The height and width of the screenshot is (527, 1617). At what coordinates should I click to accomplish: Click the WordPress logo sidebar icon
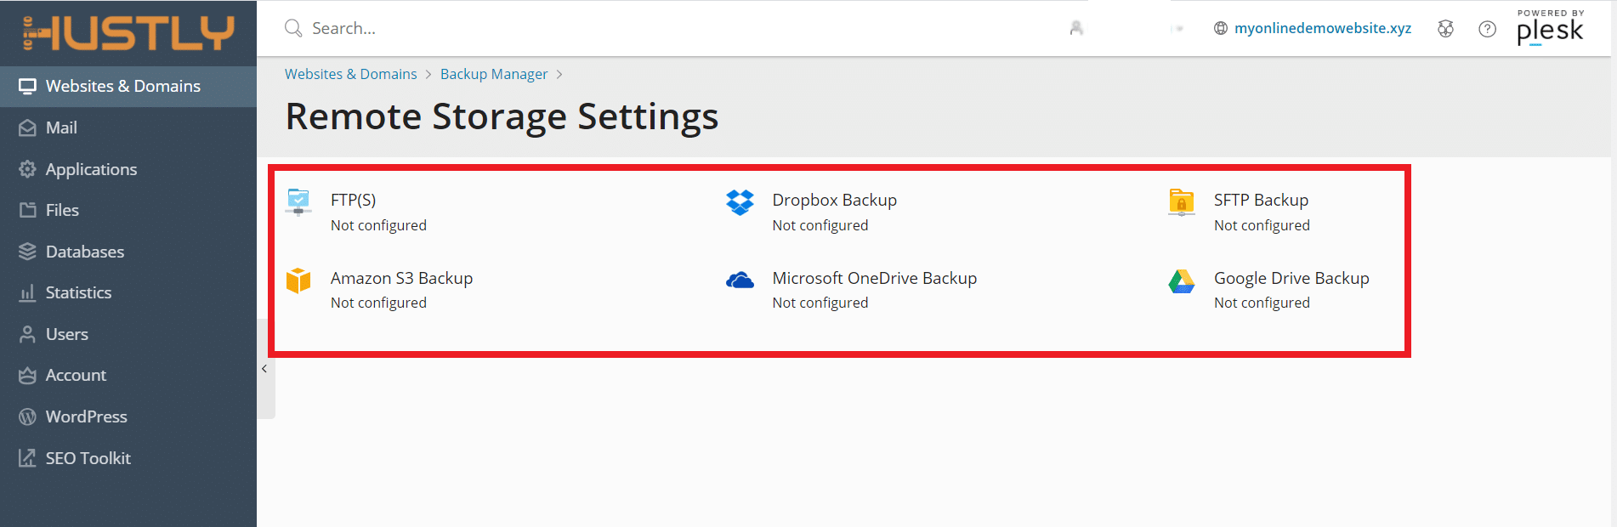(x=28, y=416)
